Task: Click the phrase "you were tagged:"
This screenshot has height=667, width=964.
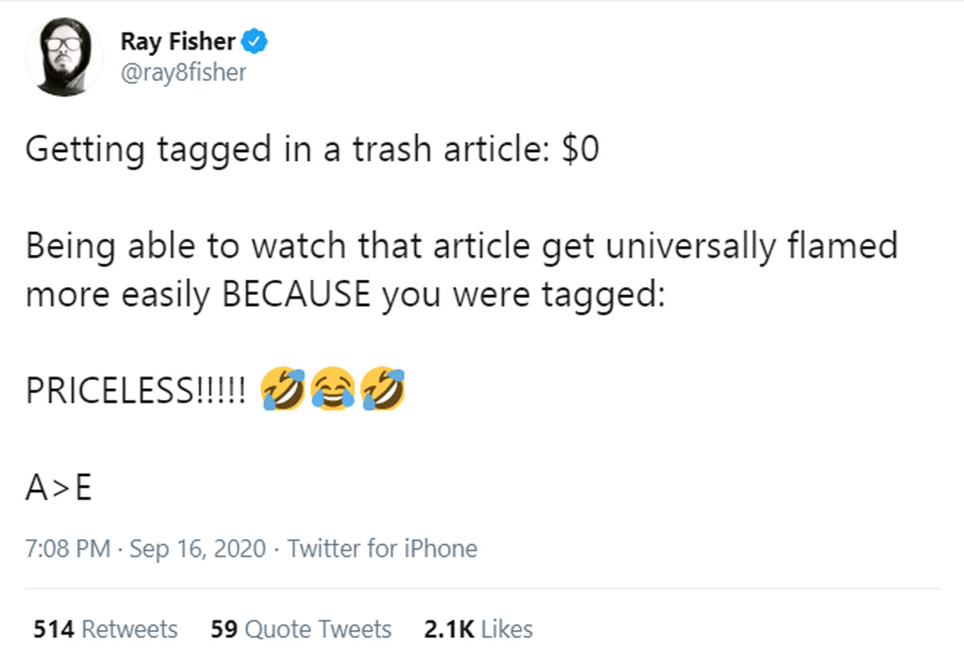Action: [x=523, y=295]
